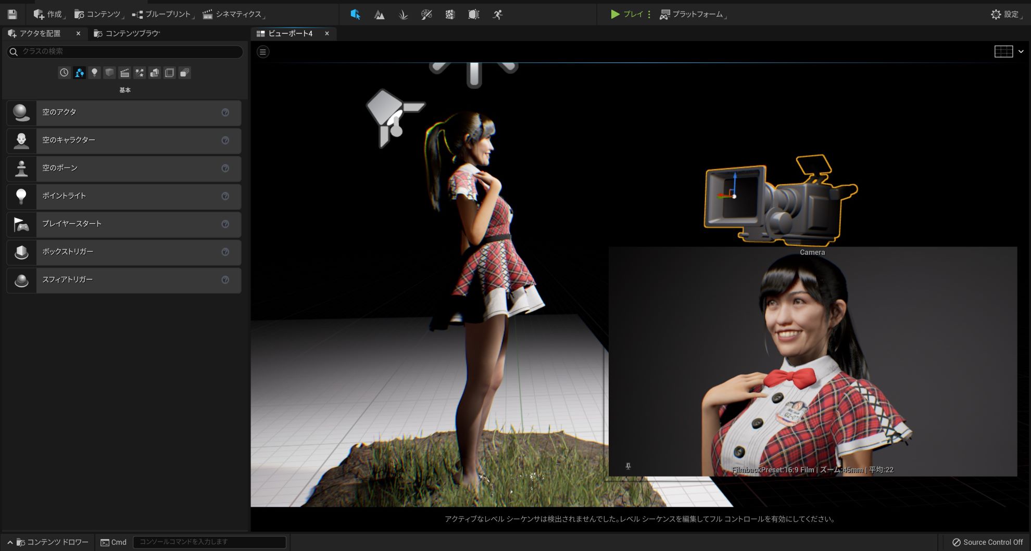The height and width of the screenshot is (551, 1031).
Task: Switch to コンテンツブラウザ tab
Action: (127, 33)
